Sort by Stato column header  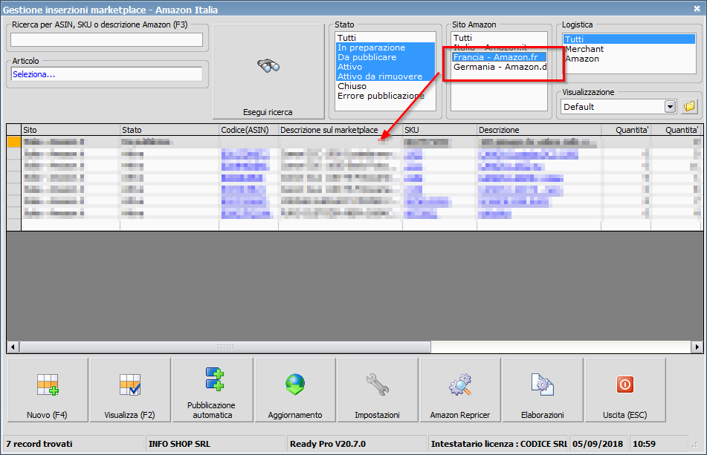coord(170,130)
